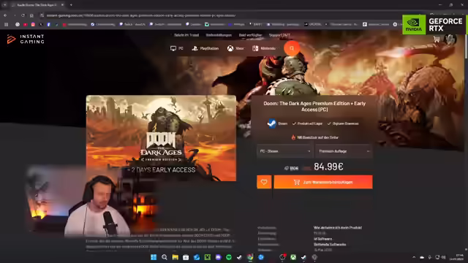Open Bald verfügbar link

click(x=250, y=35)
